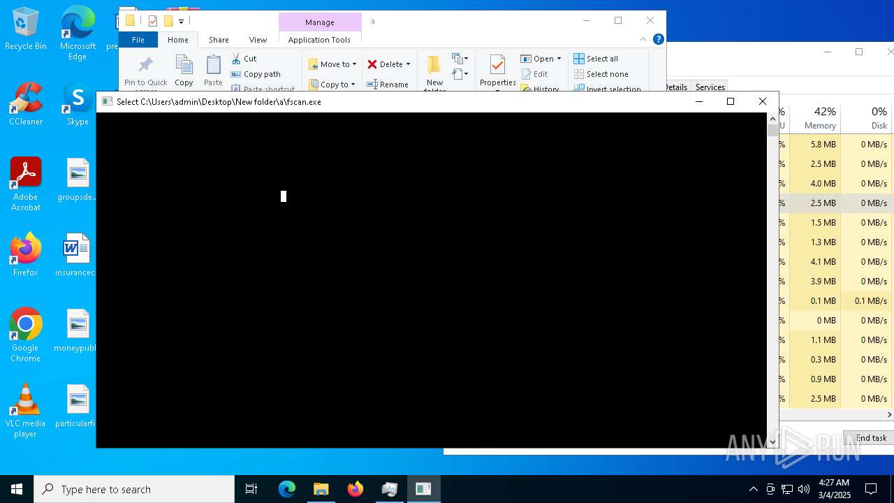Open the Application Tools ribbon tab
Screen dimensions: 894x503
pos(319,40)
